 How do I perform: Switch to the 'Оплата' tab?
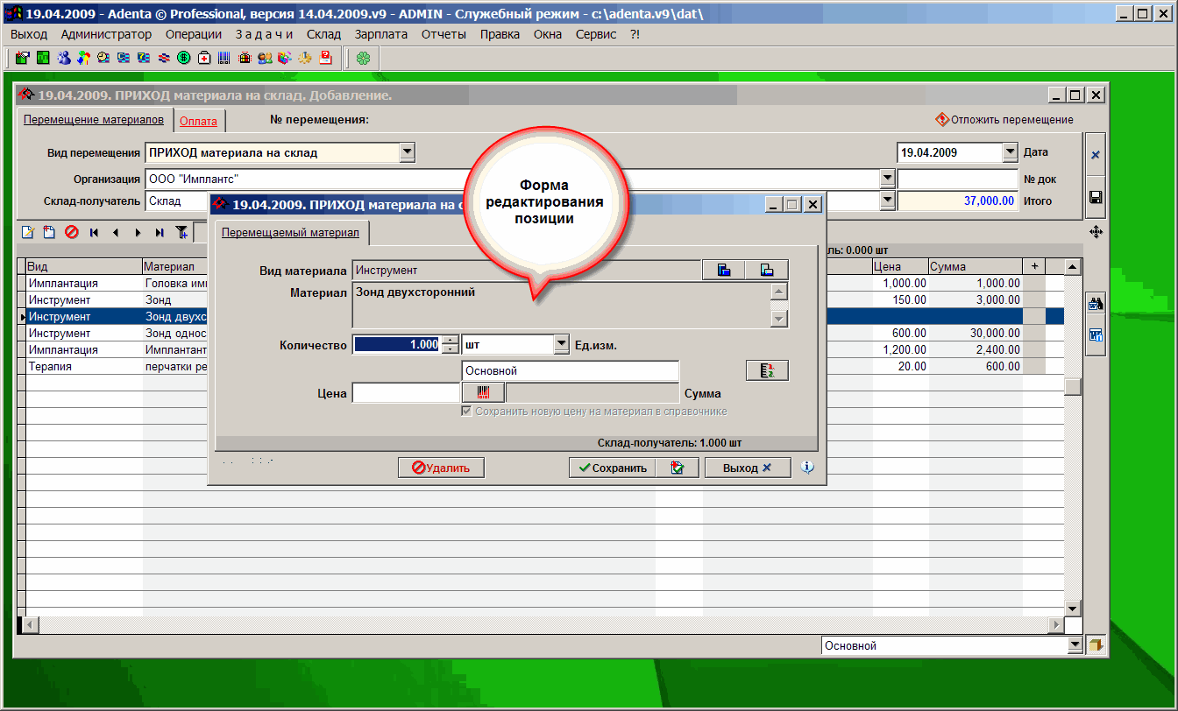(198, 121)
